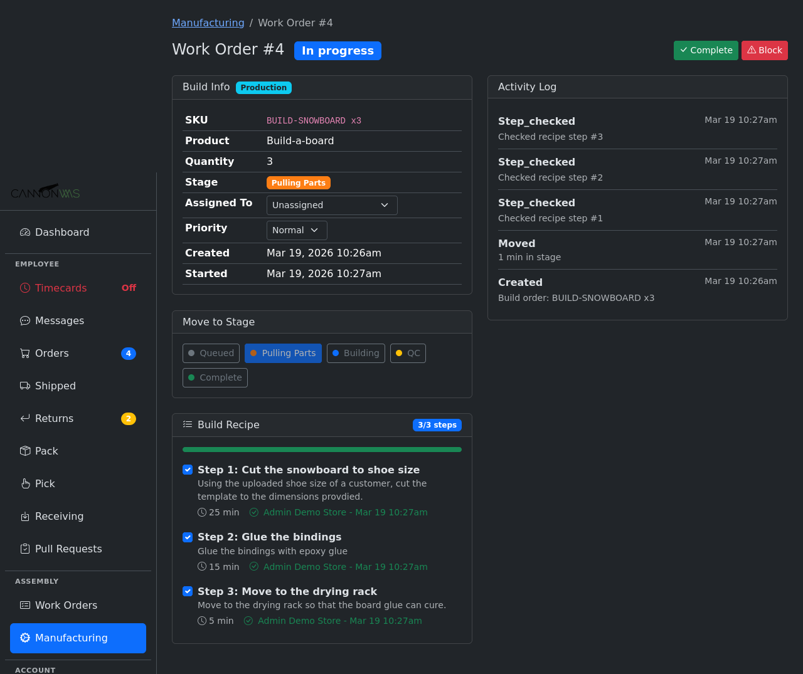
Task: Open Messages via chat bubble icon
Action: tap(25, 320)
